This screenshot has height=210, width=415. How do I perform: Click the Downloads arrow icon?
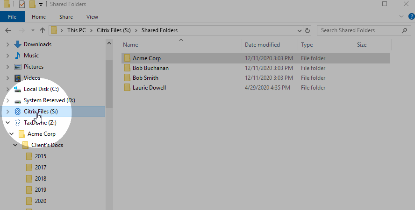pyautogui.click(x=18, y=44)
